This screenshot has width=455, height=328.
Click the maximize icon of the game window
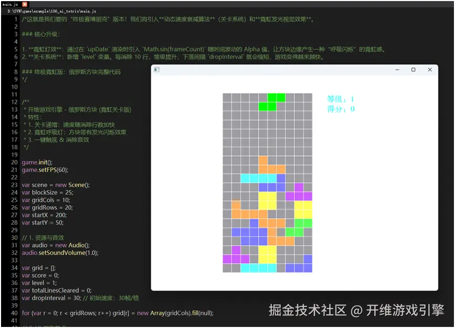point(414,70)
